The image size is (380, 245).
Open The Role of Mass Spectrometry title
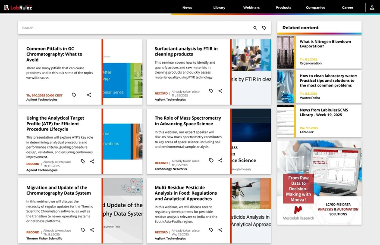188,121
